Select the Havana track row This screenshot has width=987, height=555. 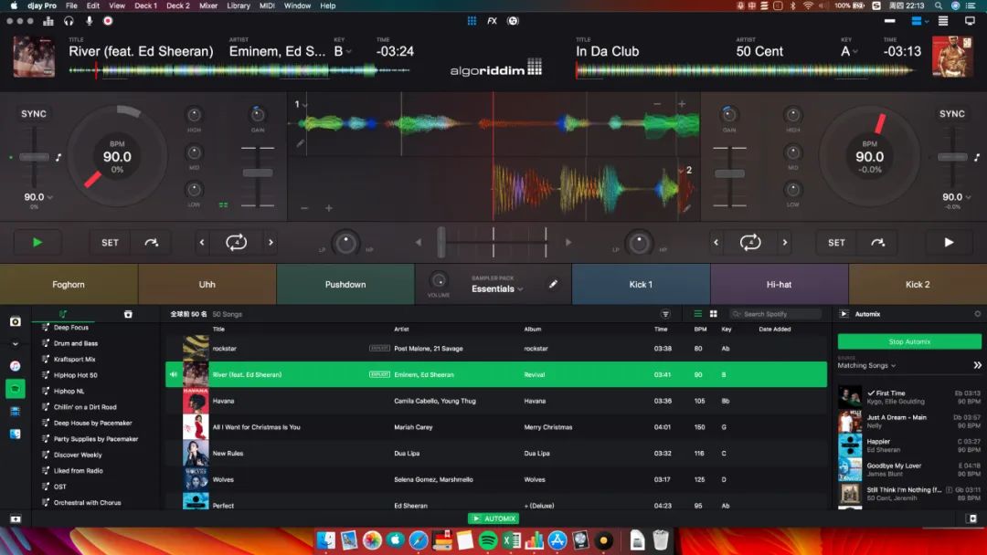496,401
